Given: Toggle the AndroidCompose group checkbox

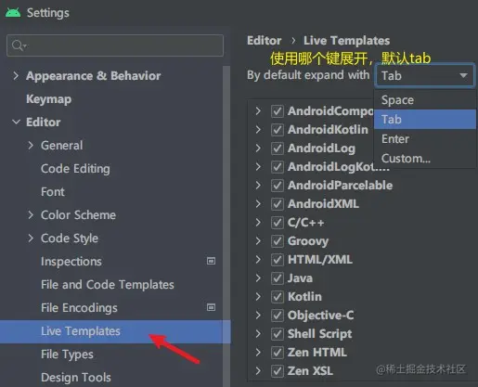Looking at the screenshot, I should click(x=278, y=111).
